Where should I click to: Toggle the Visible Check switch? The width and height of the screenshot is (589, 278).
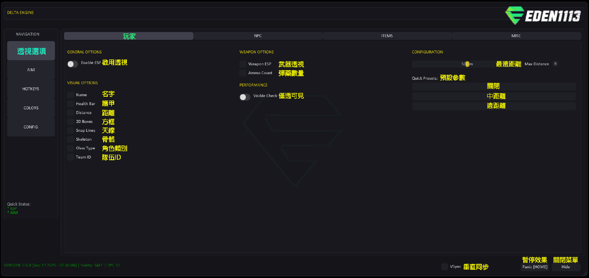245,97
